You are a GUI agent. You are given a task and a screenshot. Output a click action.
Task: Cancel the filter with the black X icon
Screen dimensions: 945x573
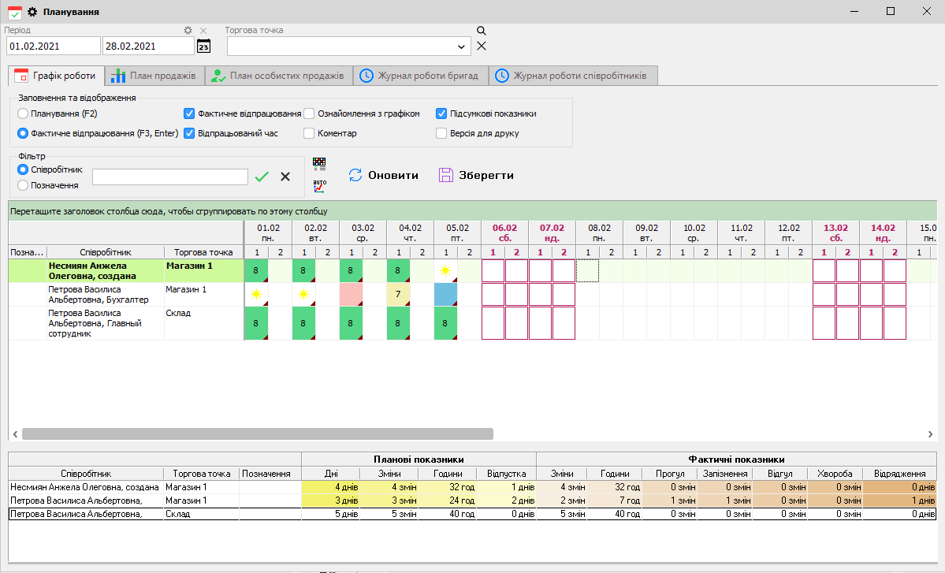(285, 177)
